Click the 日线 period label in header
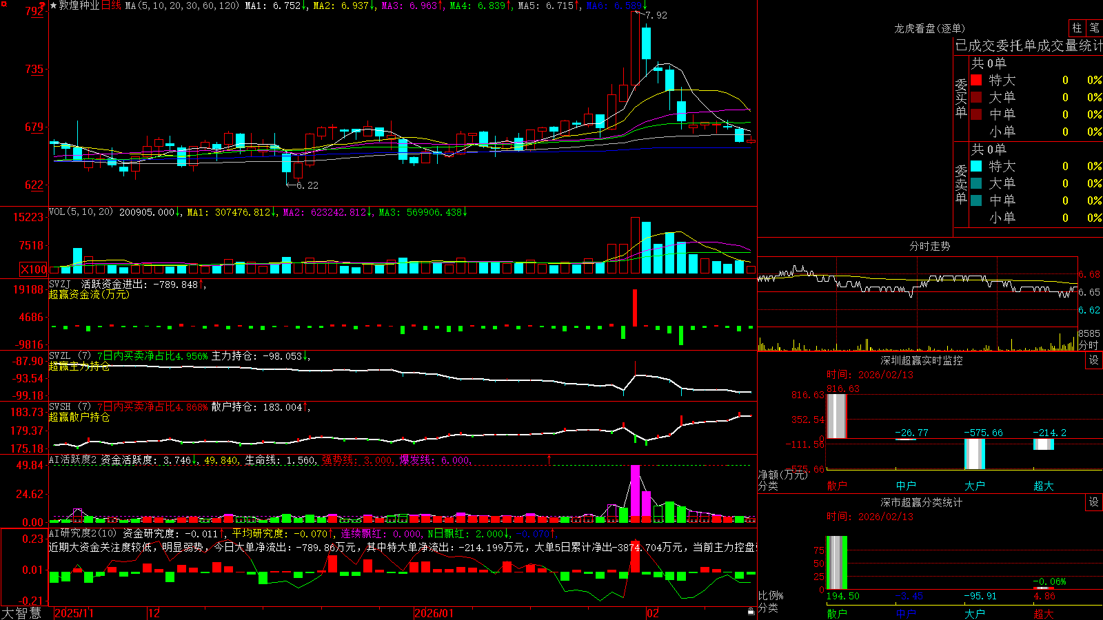This screenshot has height=620, width=1103. 112,6
